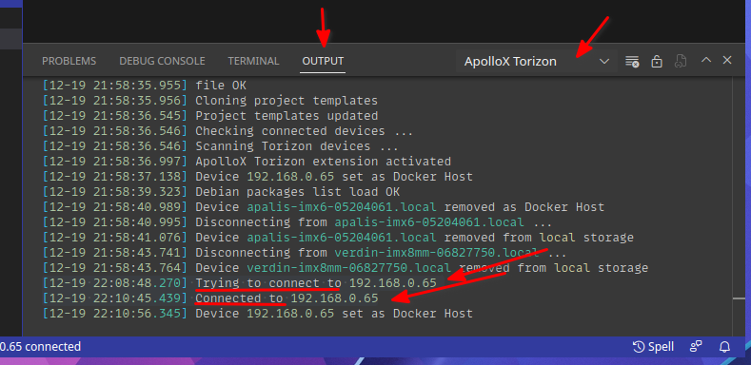Open the TERMINAL tab

point(253,61)
